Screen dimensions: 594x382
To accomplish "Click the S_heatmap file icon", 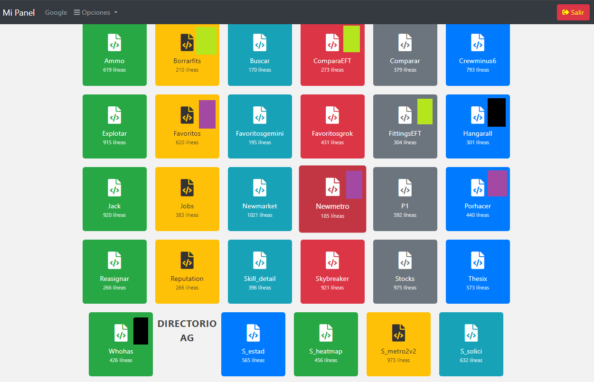I will (326, 333).
